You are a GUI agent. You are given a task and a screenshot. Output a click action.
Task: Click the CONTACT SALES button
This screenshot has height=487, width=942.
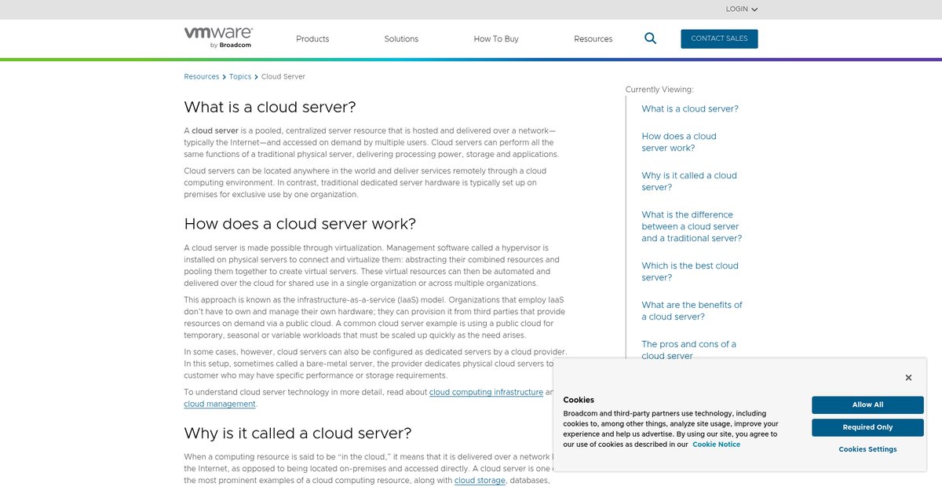(719, 38)
